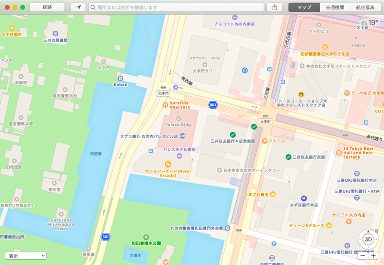Screen dimensions: 384x265
Task: Click the 301 route shield
Action: [x=106, y=237]
